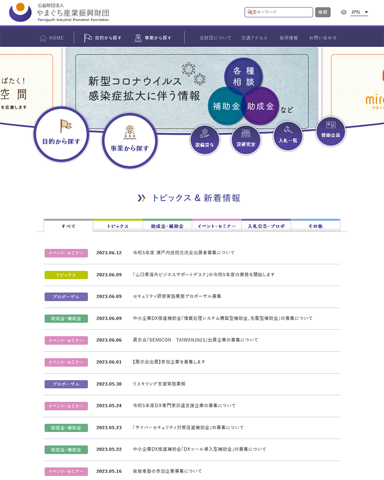Image resolution: width=384 pixels, height=480 pixels.
Task: Click the large 目的から探す flag circle
Action: (61, 136)
